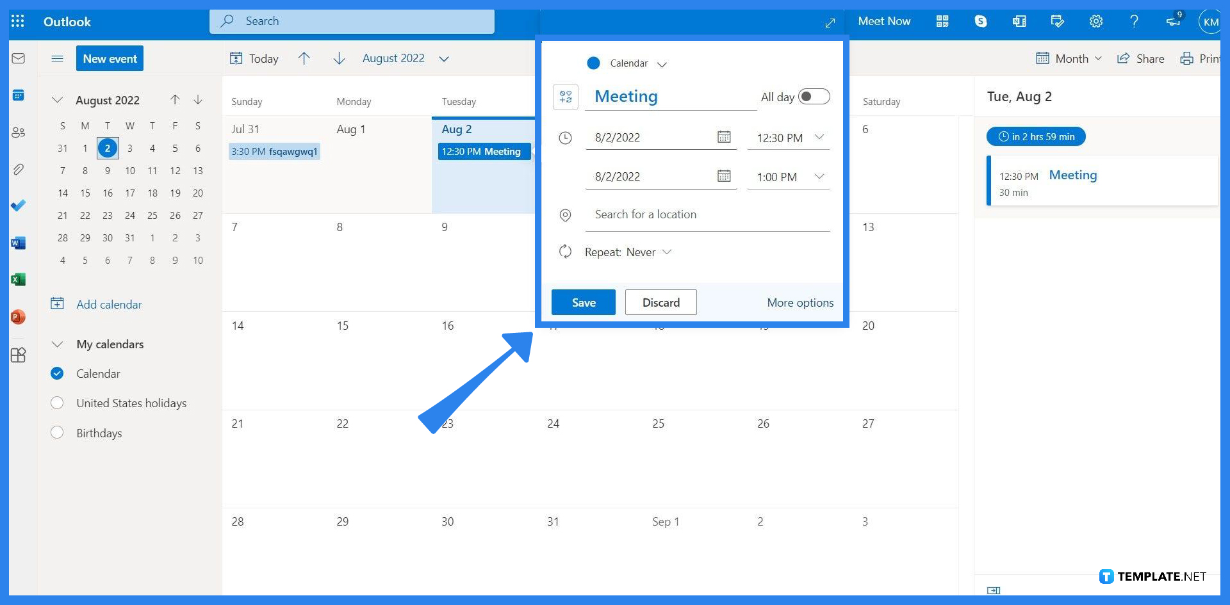The width and height of the screenshot is (1230, 605).
Task: Open the Settings gear
Action: [x=1095, y=21]
